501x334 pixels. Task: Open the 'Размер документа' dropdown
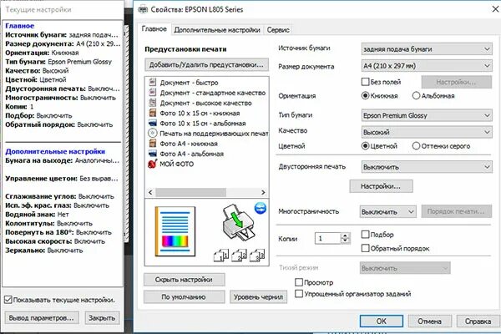coord(427,66)
